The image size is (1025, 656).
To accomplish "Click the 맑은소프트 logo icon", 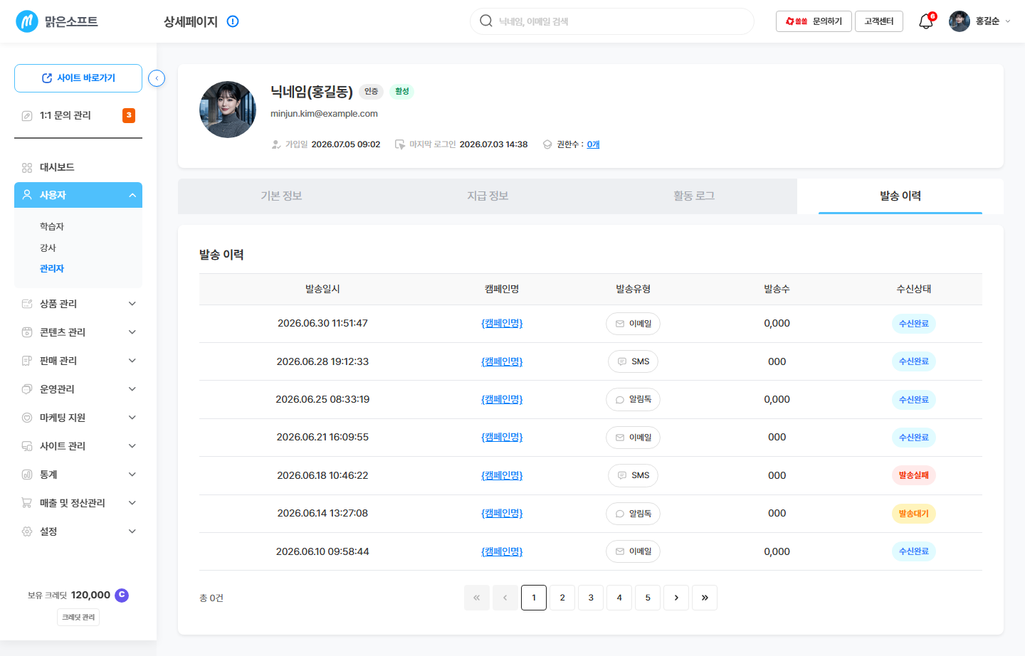I will click(27, 21).
